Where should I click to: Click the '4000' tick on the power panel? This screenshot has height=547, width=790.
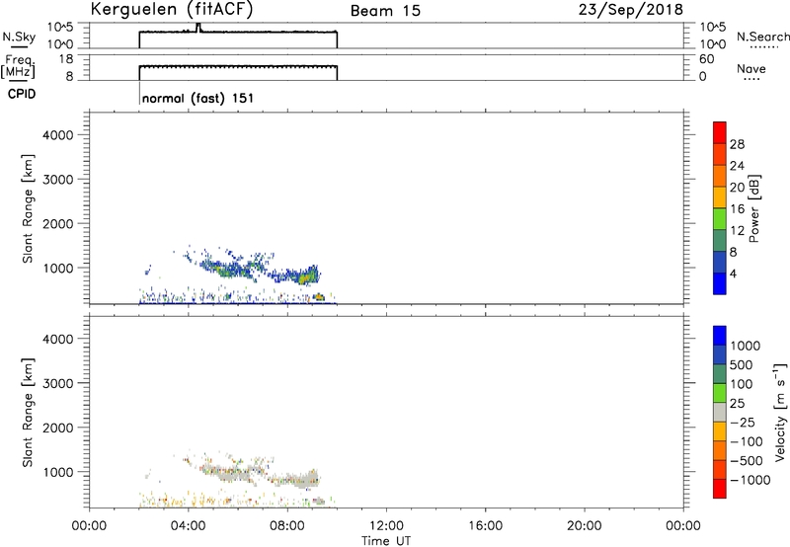(58, 135)
